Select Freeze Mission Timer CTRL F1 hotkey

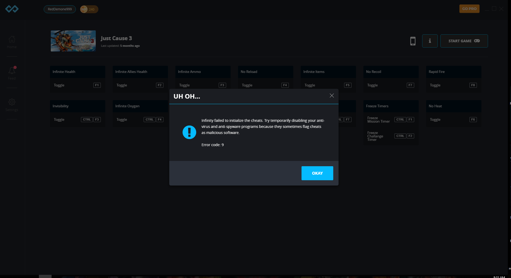coord(404,119)
